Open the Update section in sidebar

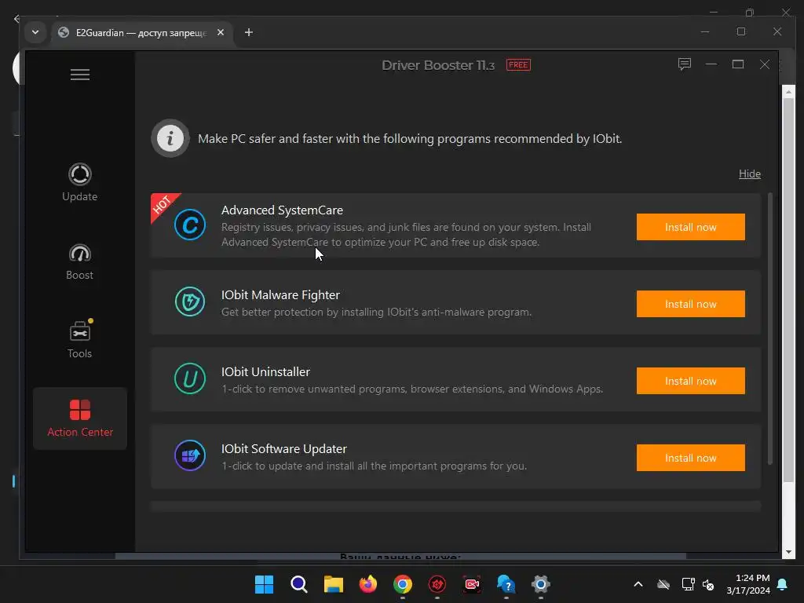point(79,182)
